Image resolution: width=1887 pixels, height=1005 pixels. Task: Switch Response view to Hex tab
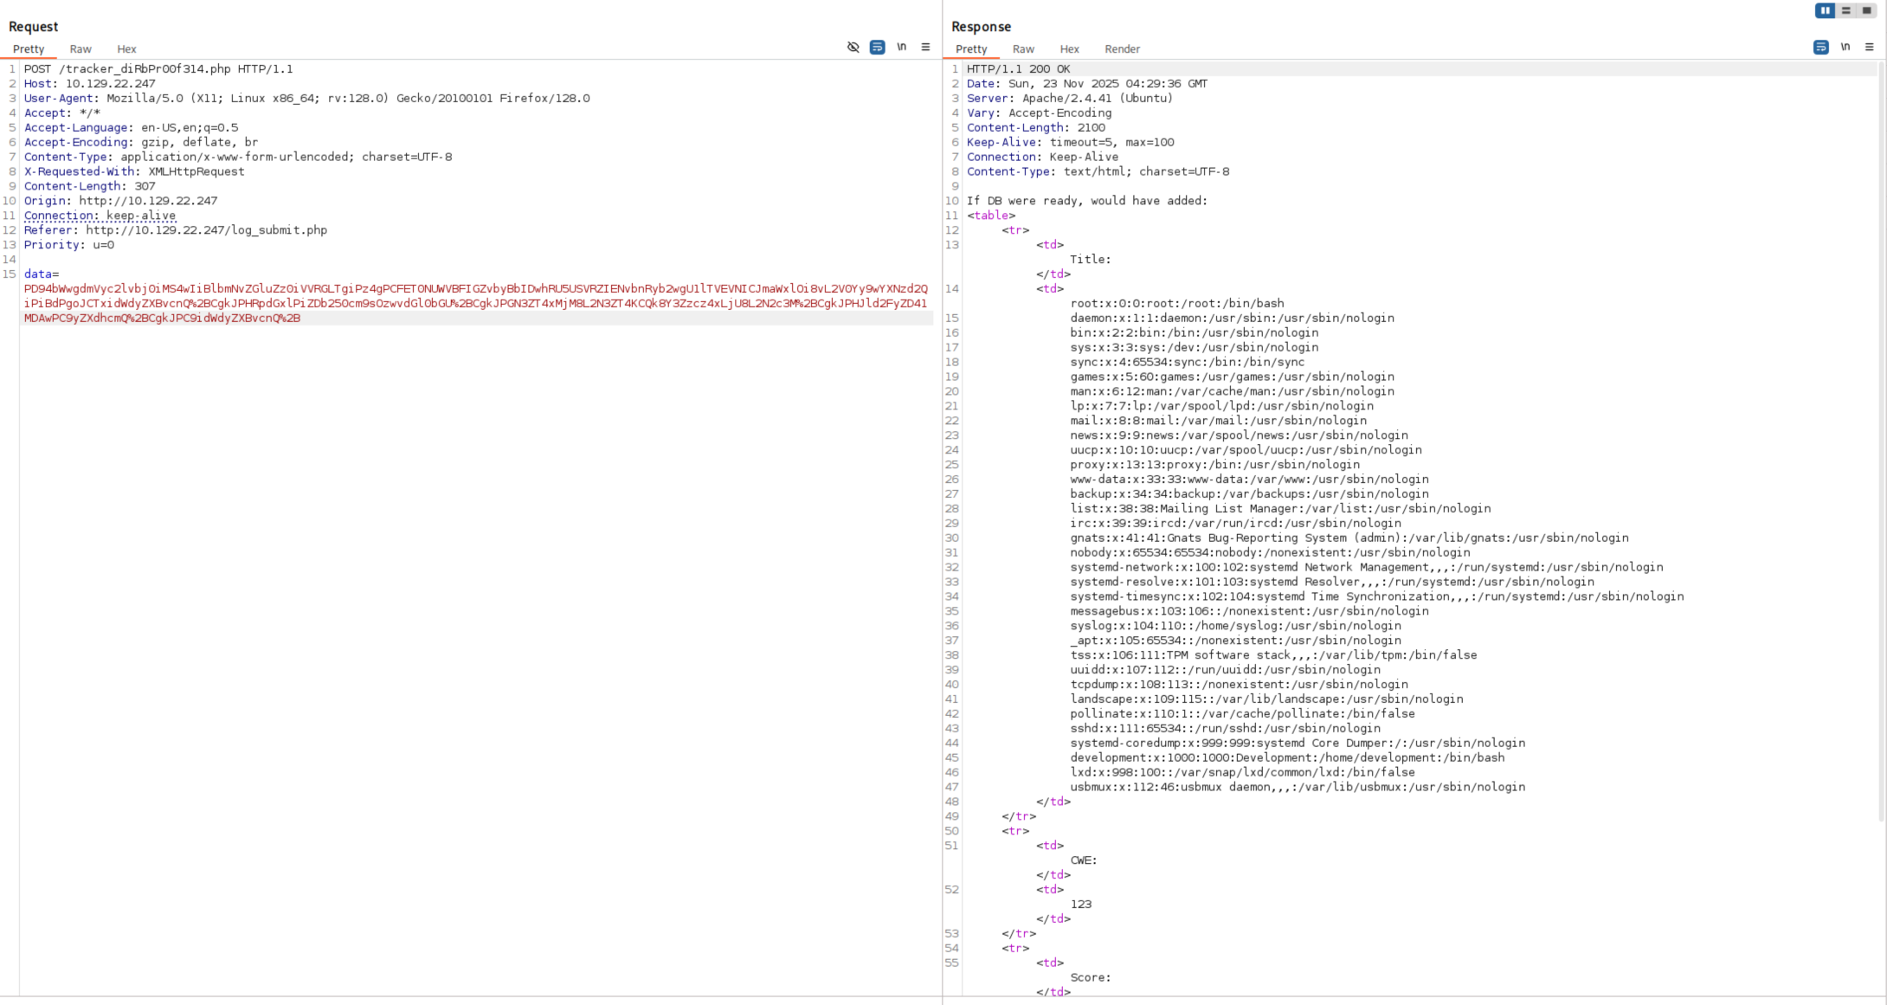(x=1069, y=49)
